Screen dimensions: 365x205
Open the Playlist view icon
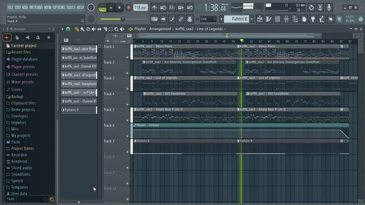tap(259, 19)
